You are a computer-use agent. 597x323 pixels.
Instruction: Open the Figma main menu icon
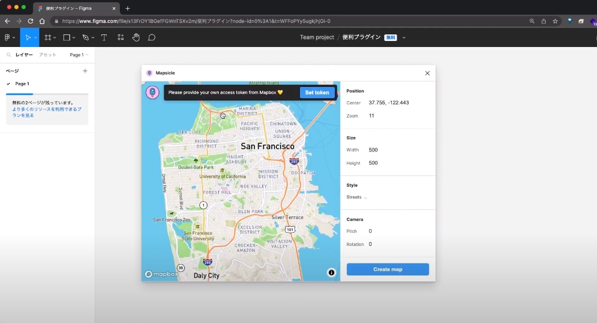(x=7, y=37)
